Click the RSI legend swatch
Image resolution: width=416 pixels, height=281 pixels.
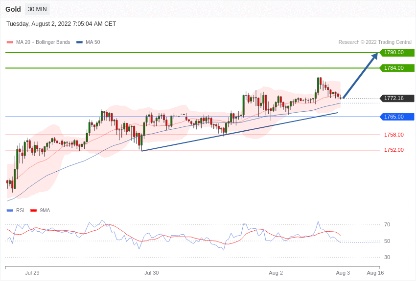tap(10, 211)
